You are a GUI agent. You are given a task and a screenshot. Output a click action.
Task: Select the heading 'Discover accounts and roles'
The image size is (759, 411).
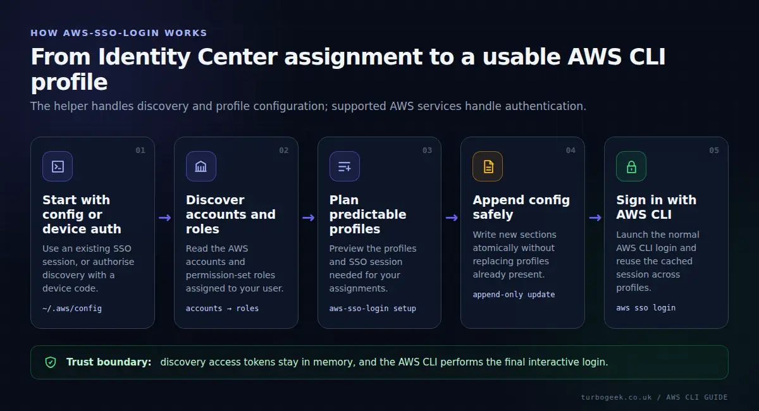click(231, 214)
